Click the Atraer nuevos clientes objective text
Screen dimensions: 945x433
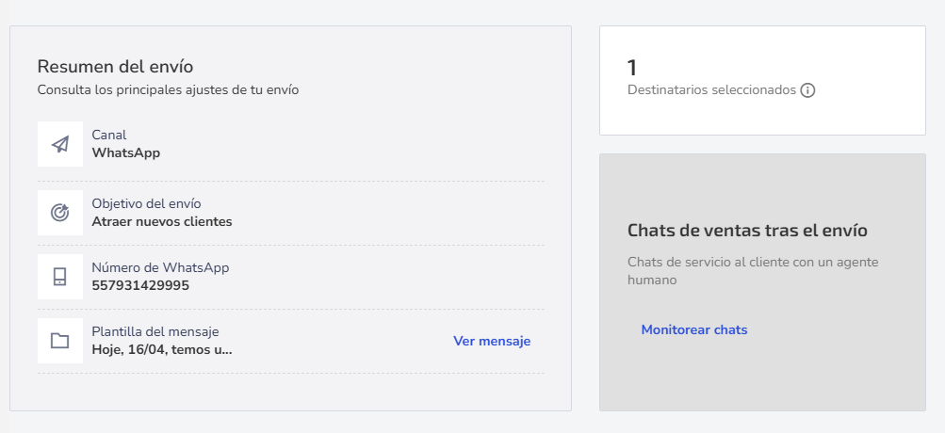click(161, 221)
